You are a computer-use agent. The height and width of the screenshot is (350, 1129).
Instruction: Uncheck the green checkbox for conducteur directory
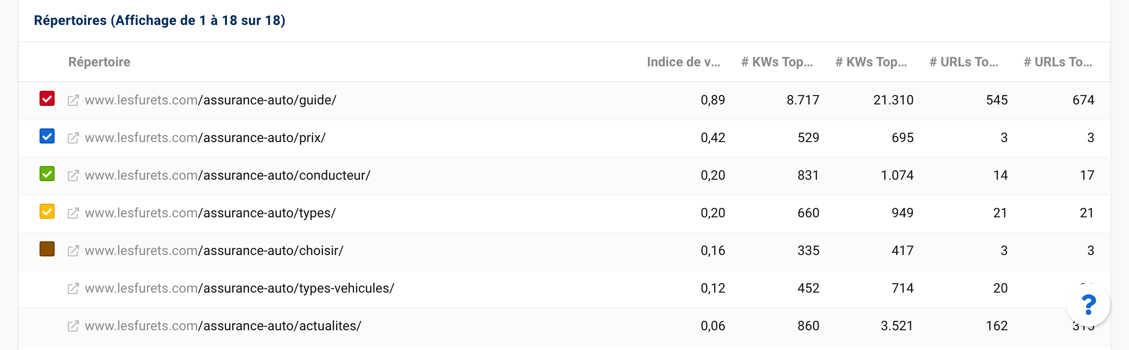point(47,174)
